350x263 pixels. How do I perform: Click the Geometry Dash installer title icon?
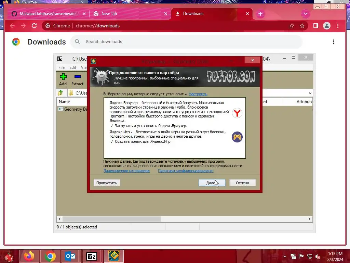pyautogui.click(x=93, y=61)
